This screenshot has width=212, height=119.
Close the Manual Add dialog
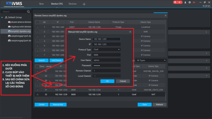click(130, 32)
